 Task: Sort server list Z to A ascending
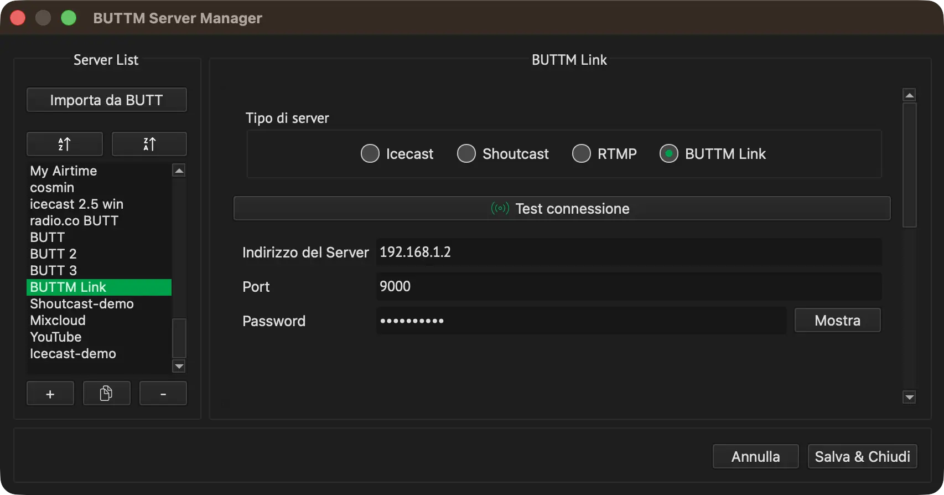click(x=149, y=144)
